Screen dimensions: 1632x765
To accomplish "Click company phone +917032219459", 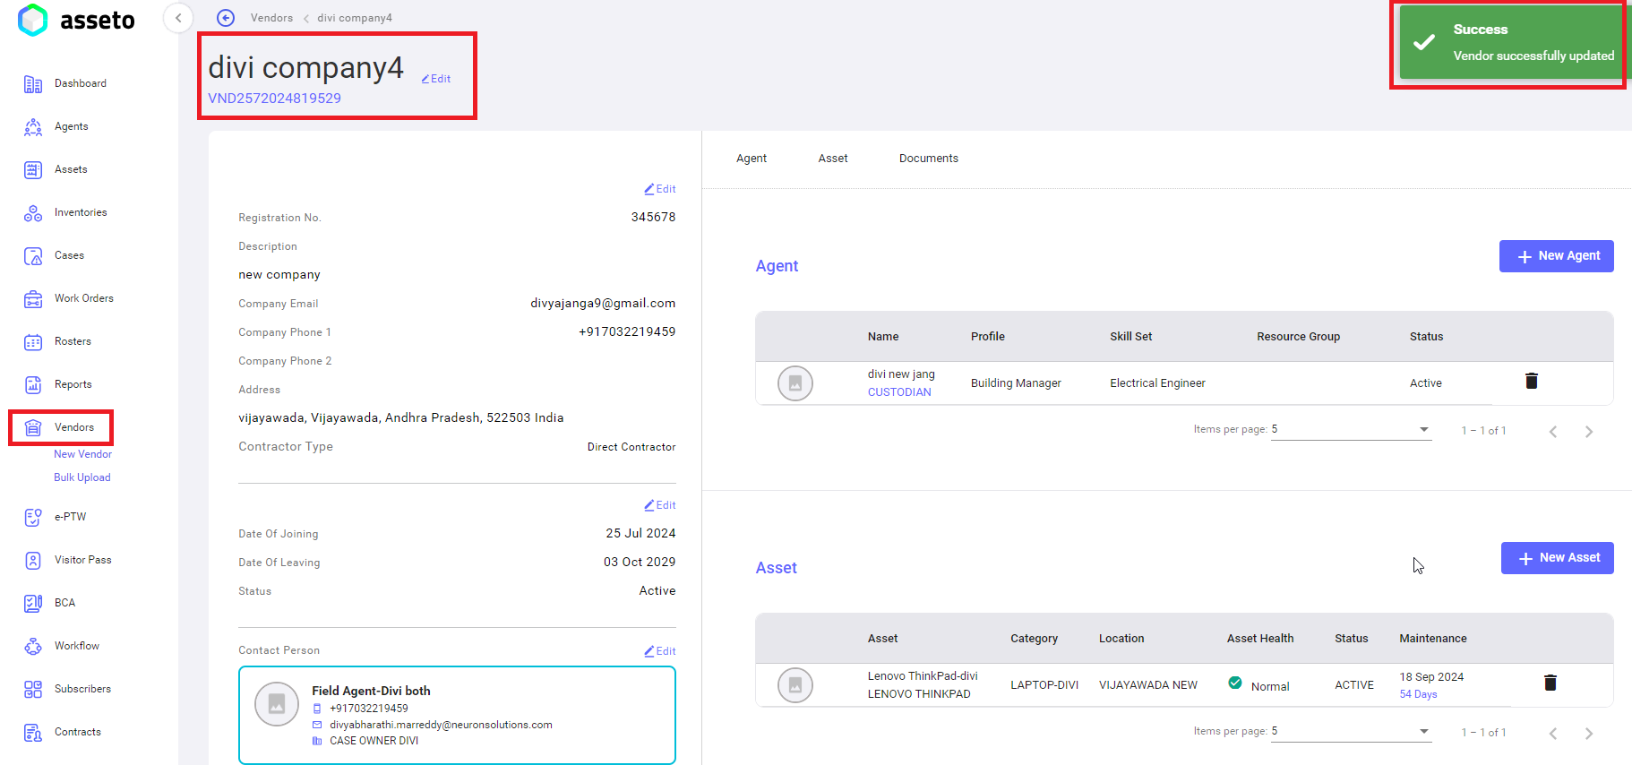I will pyautogui.click(x=627, y=332).
